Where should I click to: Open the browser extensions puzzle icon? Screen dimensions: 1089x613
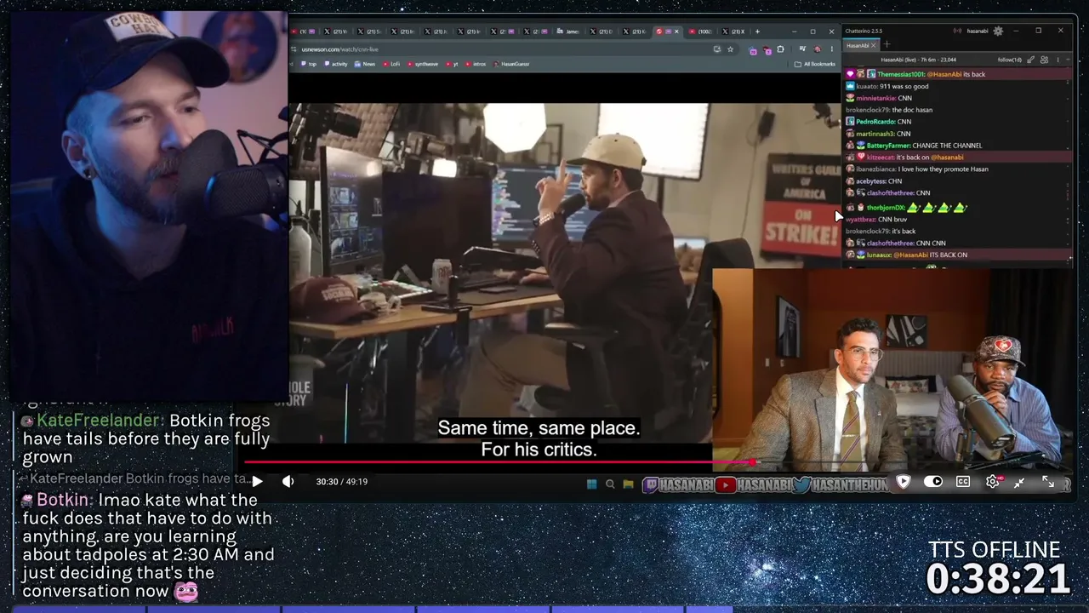[x=780, y=49]
